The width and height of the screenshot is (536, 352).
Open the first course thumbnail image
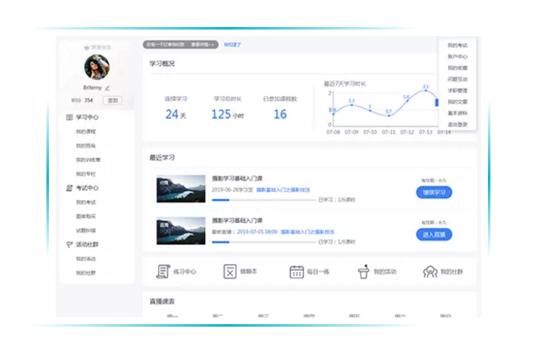181,188
